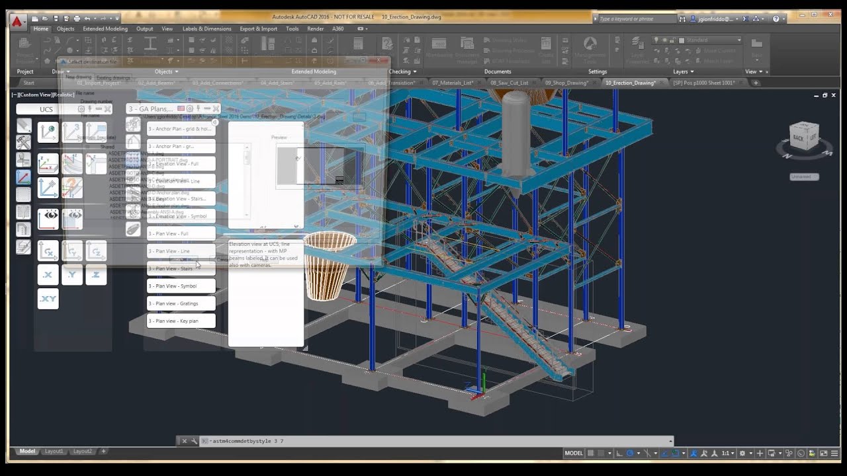
Task: Click the Annotation visibility icon in status bar
Action: click(695, 454)
